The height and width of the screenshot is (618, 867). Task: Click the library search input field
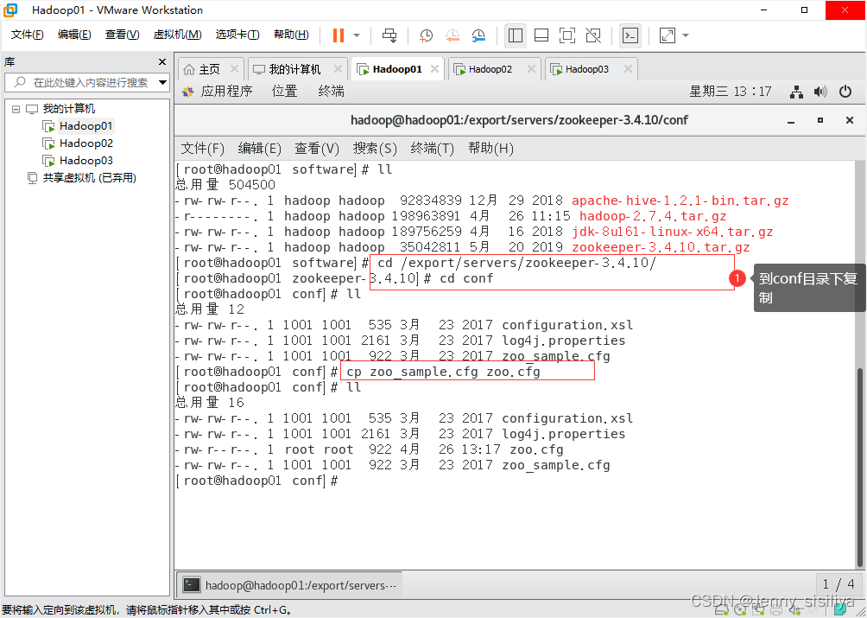pos(87,82)
